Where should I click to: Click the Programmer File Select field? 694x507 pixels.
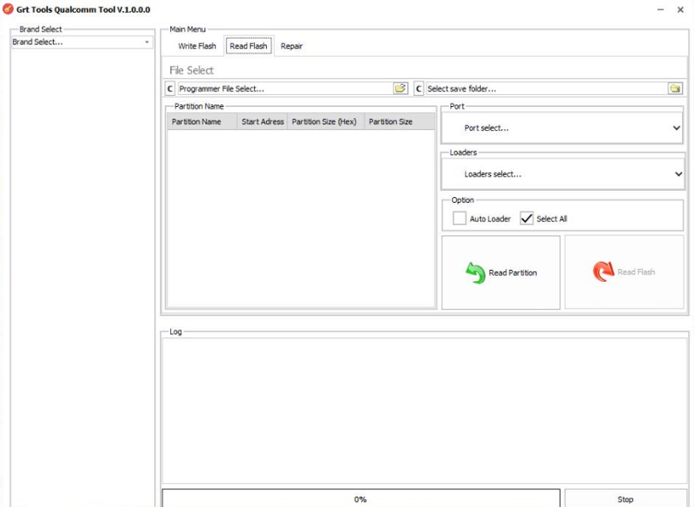tap(286, 88)
